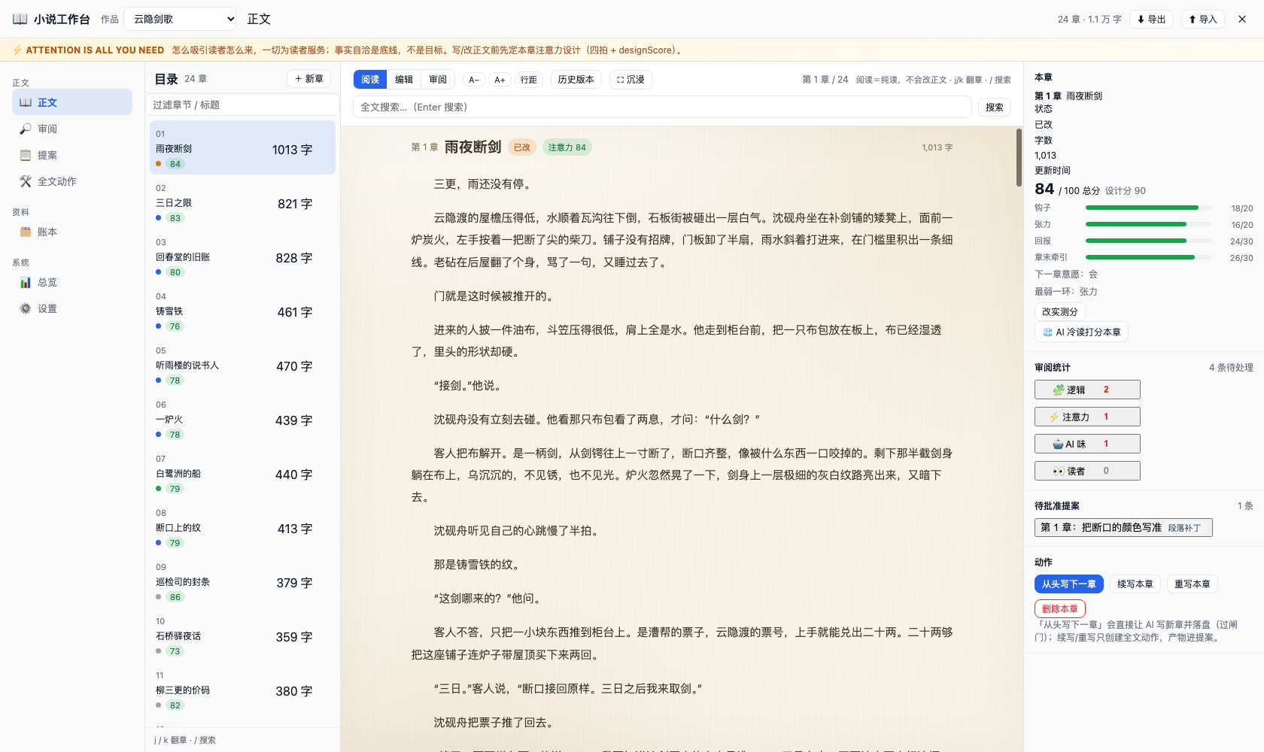
Task: Open chapter 02 三日之限
Action: (x=242, y=203)
